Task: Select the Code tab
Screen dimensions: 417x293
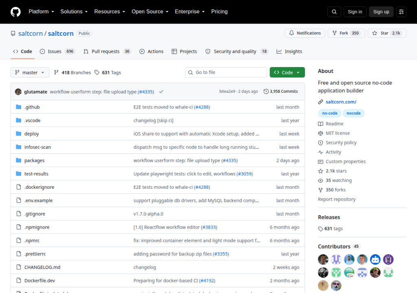Action: click(x=23, y=52)
